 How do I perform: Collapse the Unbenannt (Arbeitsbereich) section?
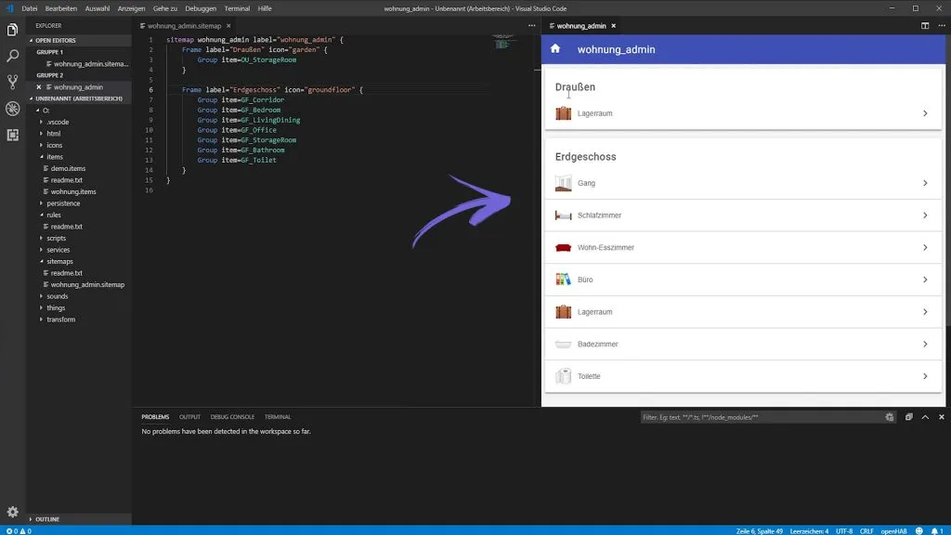(78, 98)
